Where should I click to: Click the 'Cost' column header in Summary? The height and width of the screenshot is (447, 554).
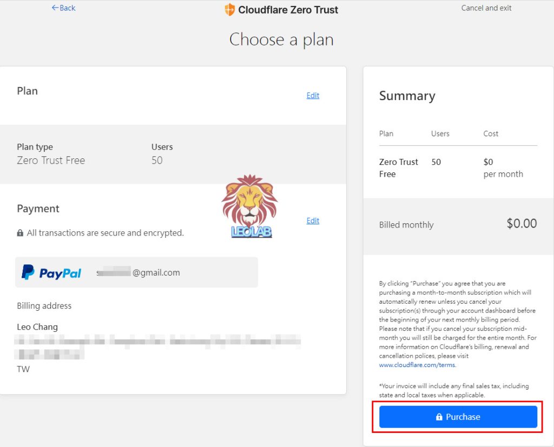point(491,134)
